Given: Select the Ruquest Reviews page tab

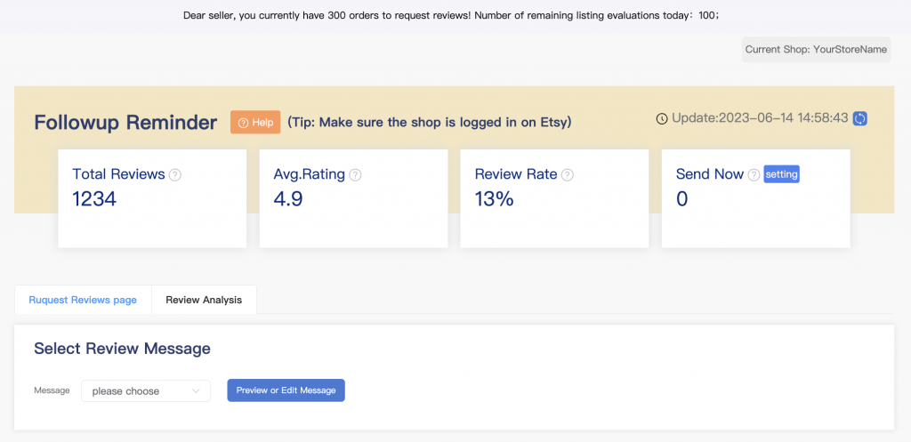Looking at the screenshot, I should (x=83, y=300).
